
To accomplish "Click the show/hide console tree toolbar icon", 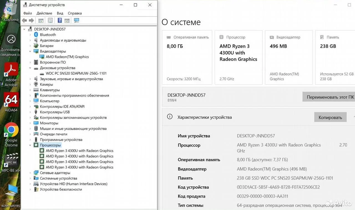I will 41,21.
